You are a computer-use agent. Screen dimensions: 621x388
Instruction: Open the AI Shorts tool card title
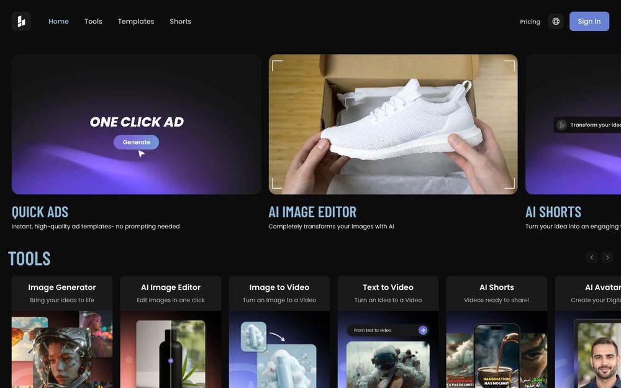click(x=497, y=287)
